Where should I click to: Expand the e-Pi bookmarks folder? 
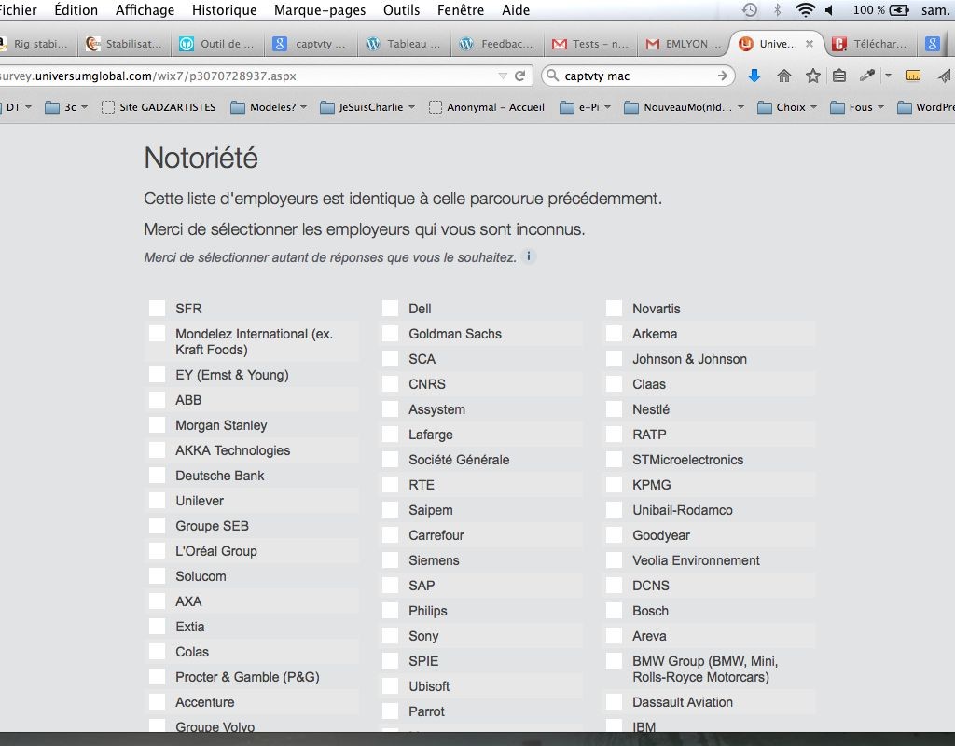(x=586, y=107)
